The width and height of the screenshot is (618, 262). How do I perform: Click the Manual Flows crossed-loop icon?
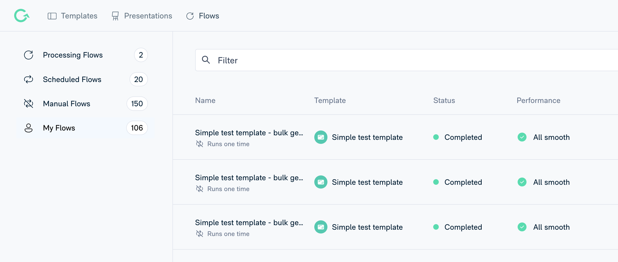pos(29,103)
